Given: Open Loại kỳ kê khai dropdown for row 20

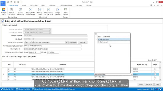Looking at the screenshot, I should tap(132, 74).
